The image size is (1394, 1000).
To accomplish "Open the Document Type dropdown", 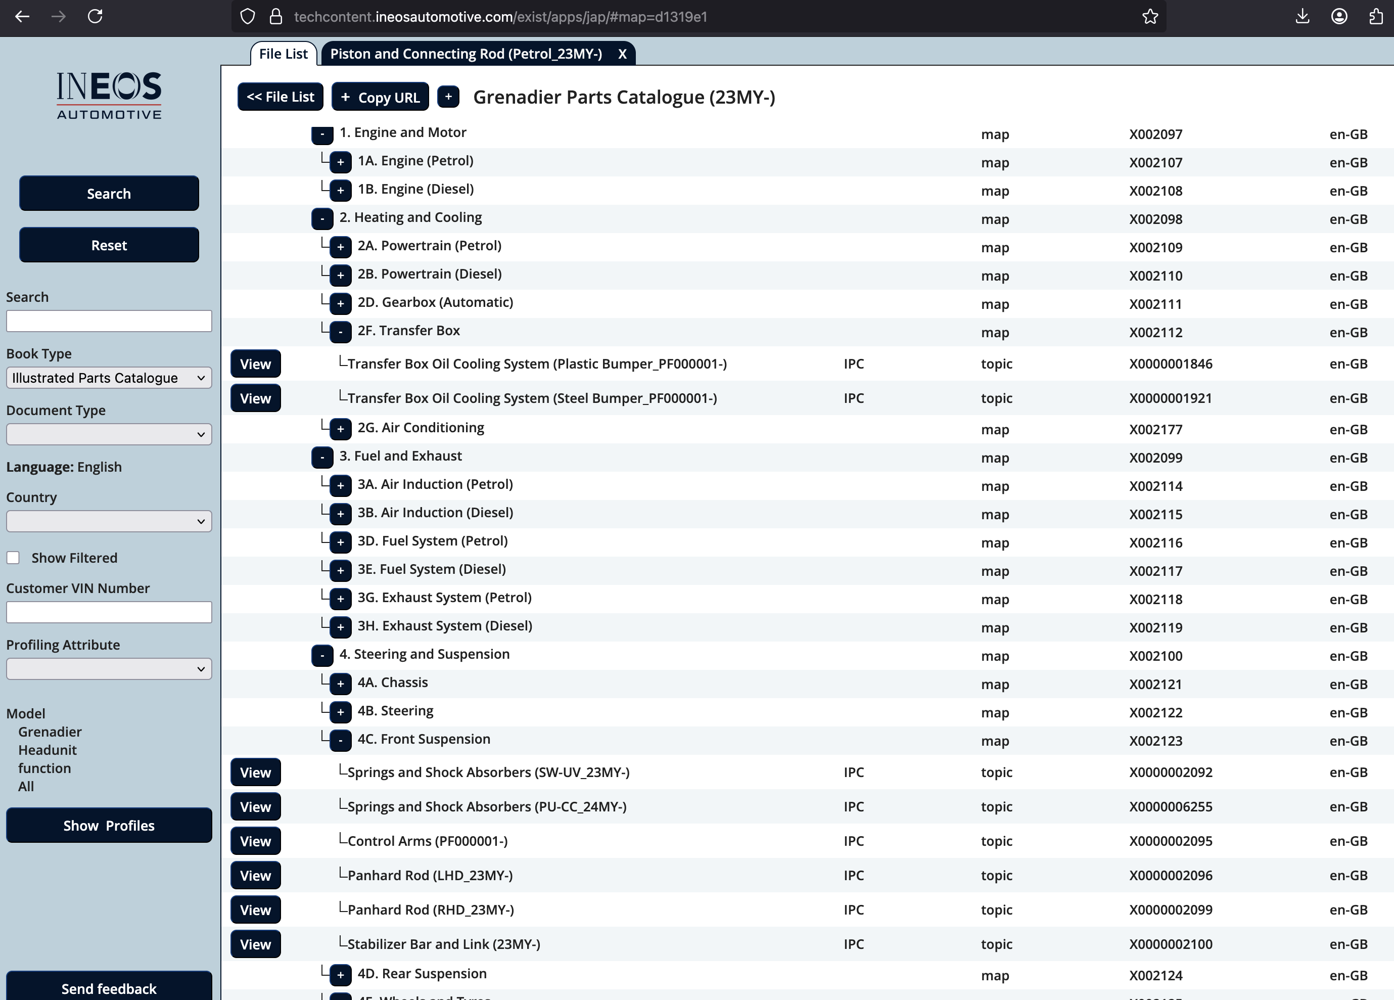I will [x=109, y=435].
